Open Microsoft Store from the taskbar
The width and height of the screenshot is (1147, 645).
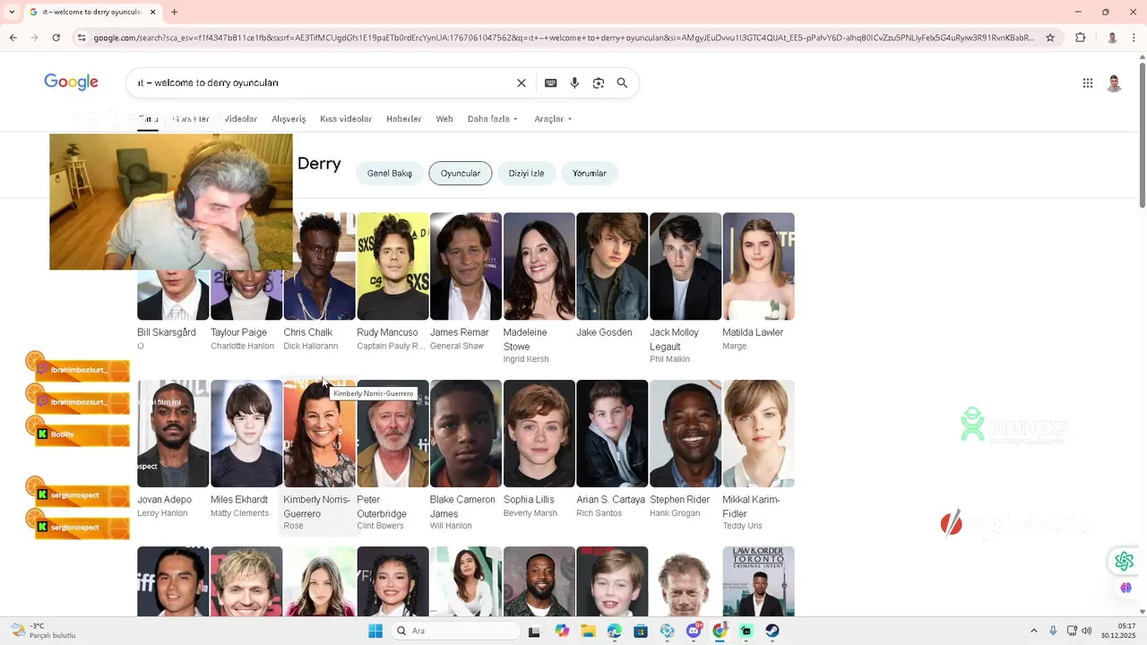click(641, 631)
